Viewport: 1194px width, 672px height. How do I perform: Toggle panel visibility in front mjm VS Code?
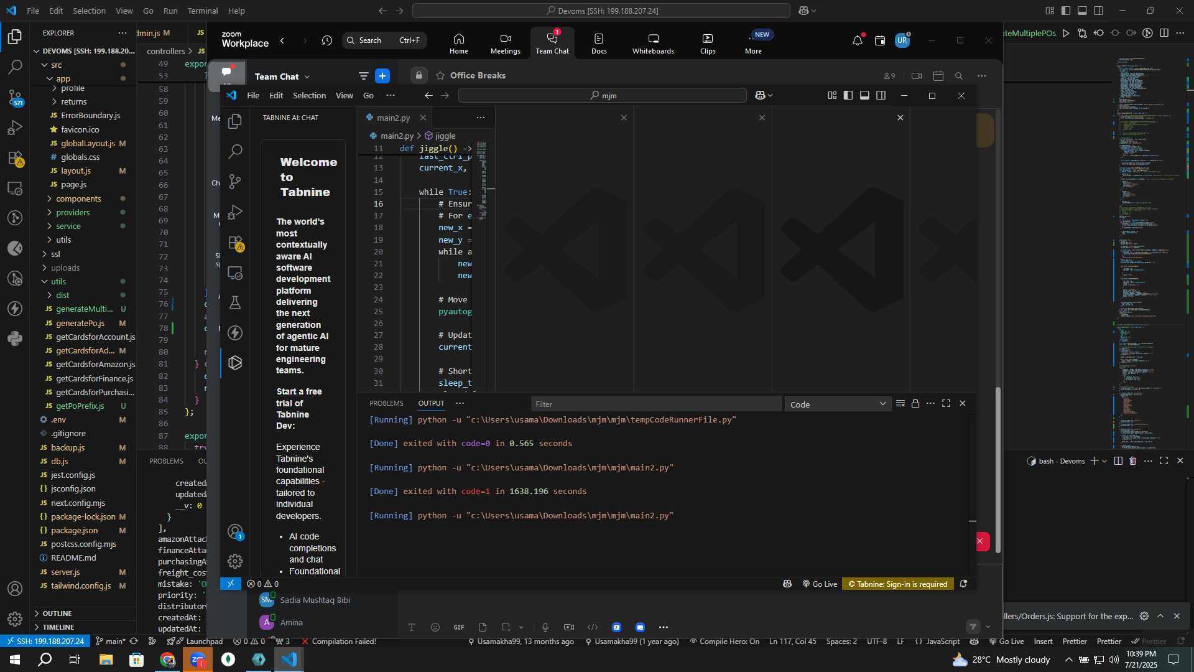coord(864,95)
